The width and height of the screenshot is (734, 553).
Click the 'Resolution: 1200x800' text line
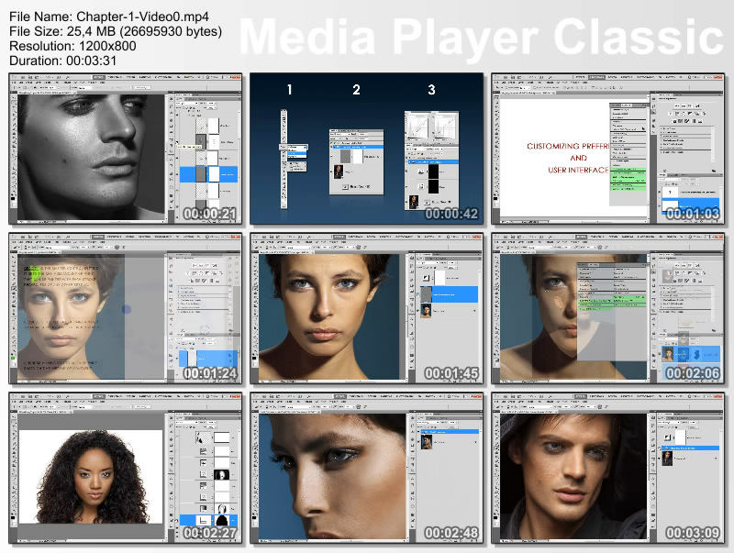point(72,46)
